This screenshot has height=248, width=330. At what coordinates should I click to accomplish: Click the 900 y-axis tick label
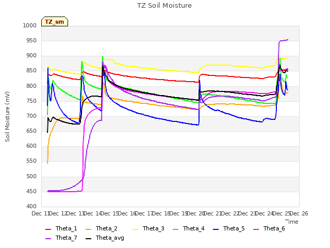click(31, 56)
